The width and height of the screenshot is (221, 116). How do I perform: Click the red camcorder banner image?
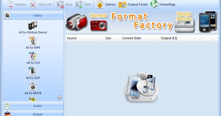(x=77, y=22)
